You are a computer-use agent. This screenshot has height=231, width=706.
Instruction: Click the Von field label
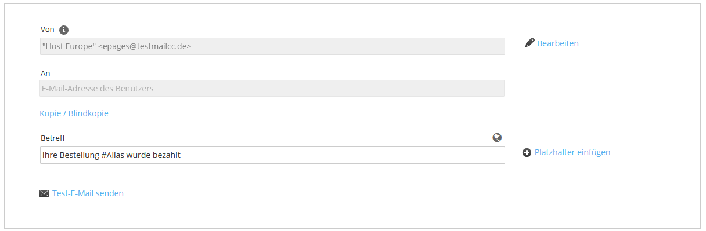48,29
